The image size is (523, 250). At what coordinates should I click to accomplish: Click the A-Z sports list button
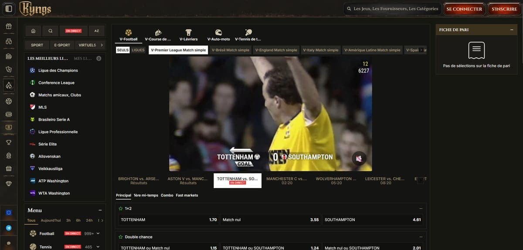click(97, 31)
